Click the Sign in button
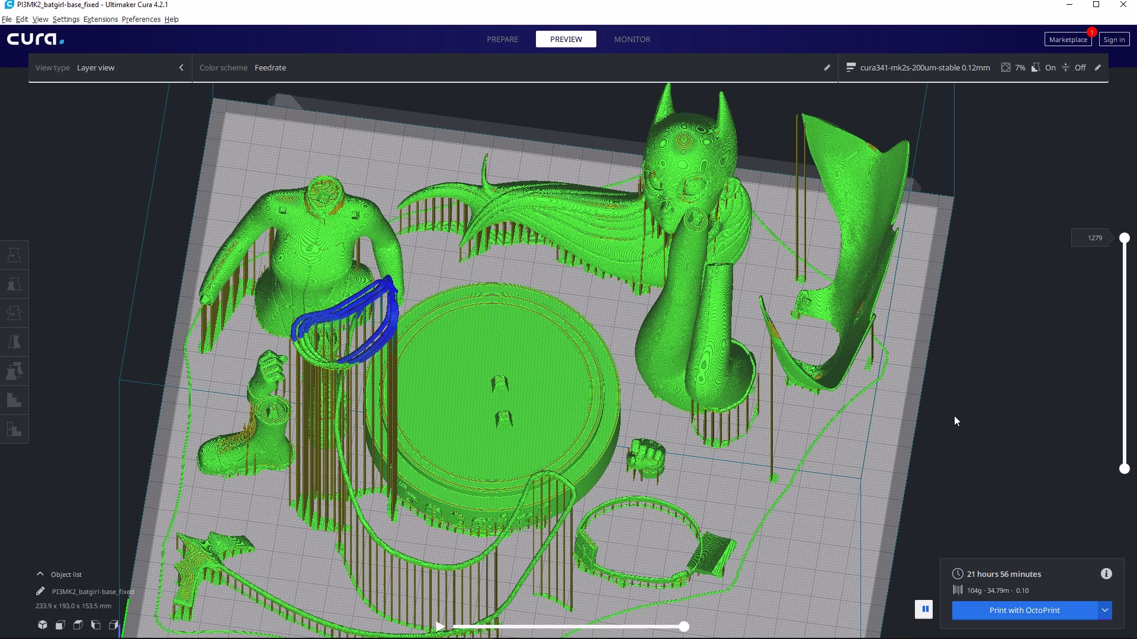 point(1114,40)
